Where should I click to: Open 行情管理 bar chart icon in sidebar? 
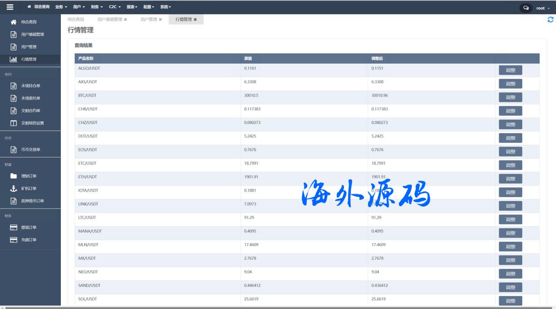13,59
